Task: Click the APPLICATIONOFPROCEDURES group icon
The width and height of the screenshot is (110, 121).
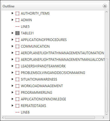Action: 17,40
